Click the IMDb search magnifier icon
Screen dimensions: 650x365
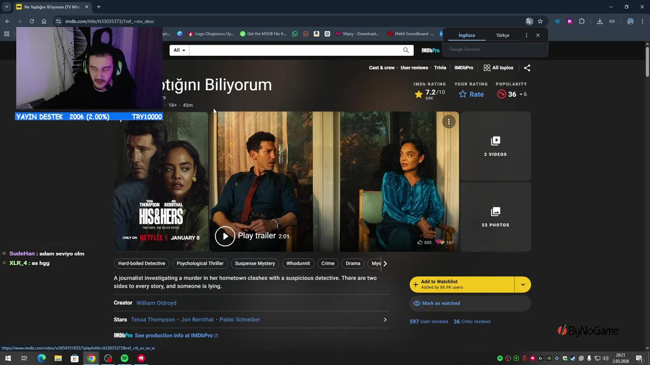[406, 50]
